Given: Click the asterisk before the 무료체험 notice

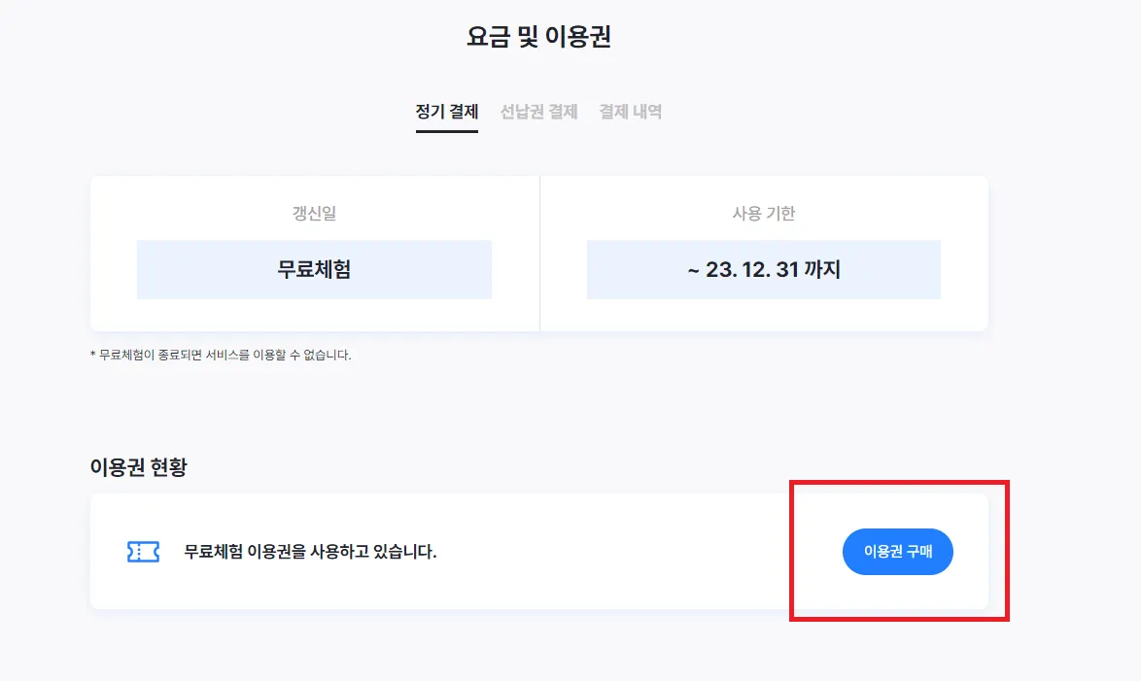Looking at the screenshot, I should (x=92, y=356).
